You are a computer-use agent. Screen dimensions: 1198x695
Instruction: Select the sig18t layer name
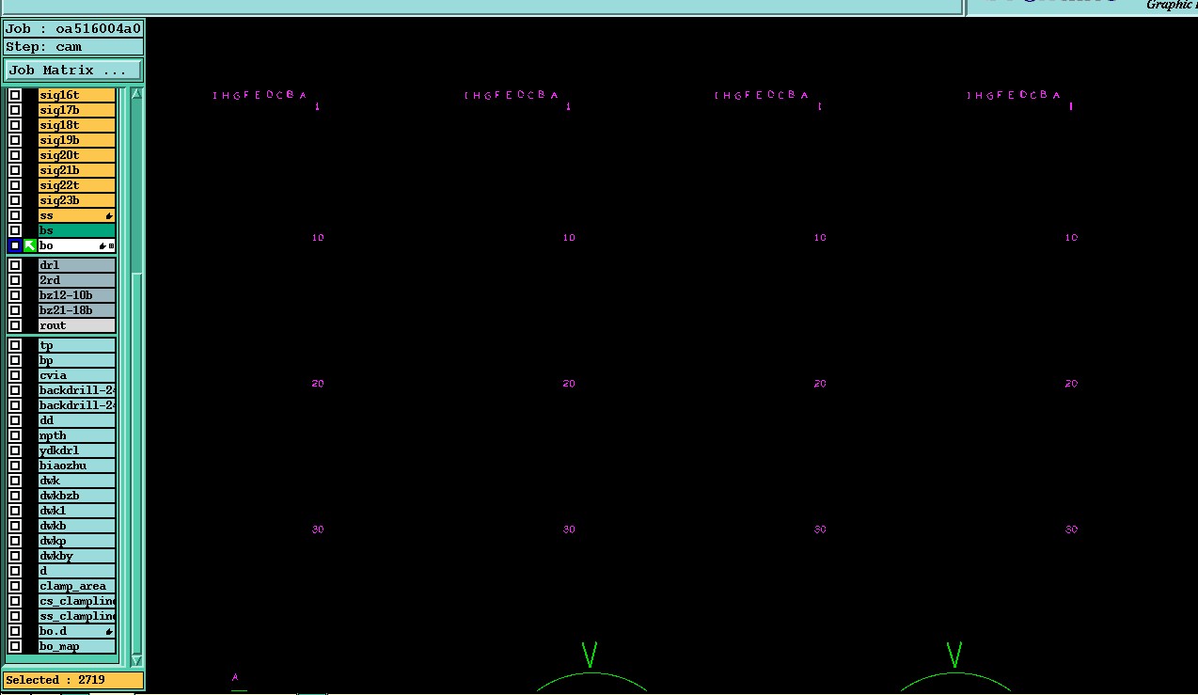pos(77,125)
